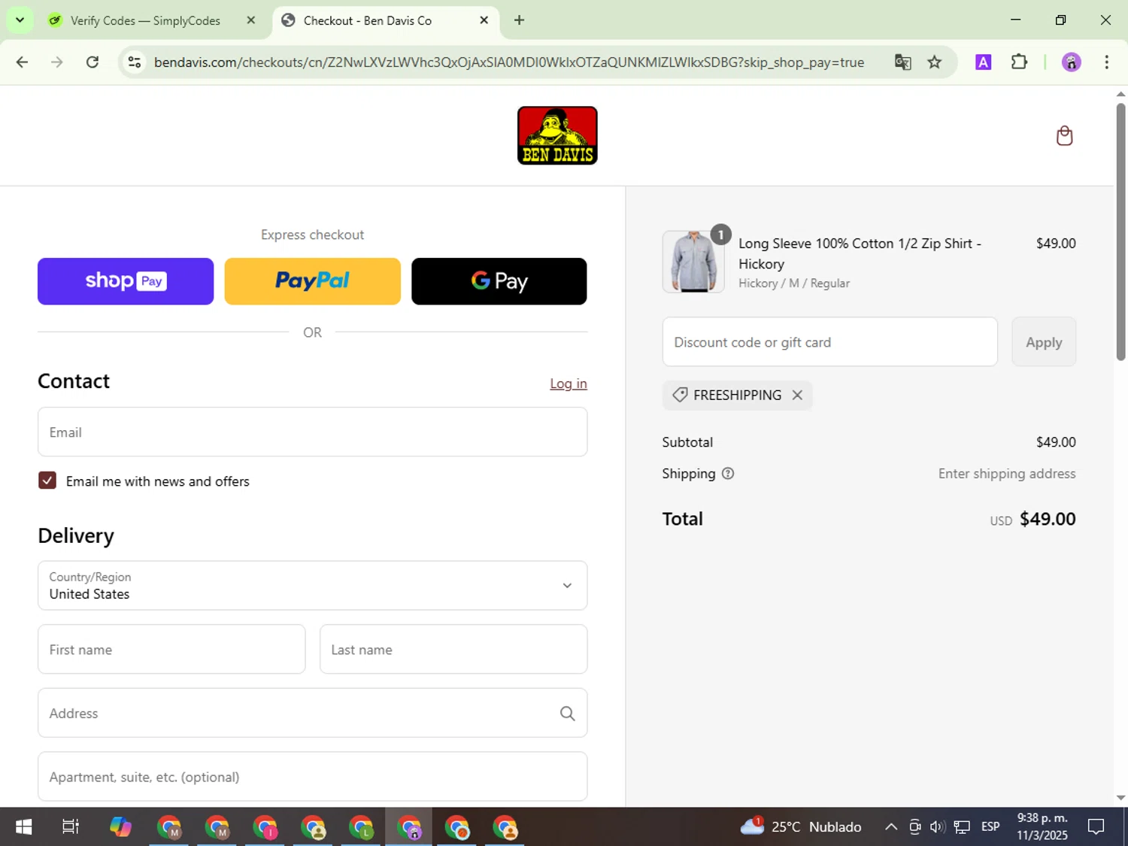Click the browser Back arrow
The width and height of the screenshot is (1128, 846).
pyautogui.click(x=22, y=62)
